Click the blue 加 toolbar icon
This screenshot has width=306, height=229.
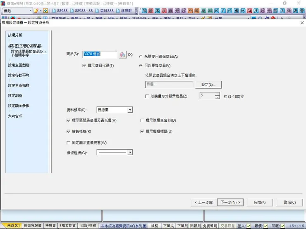point(144,11)
